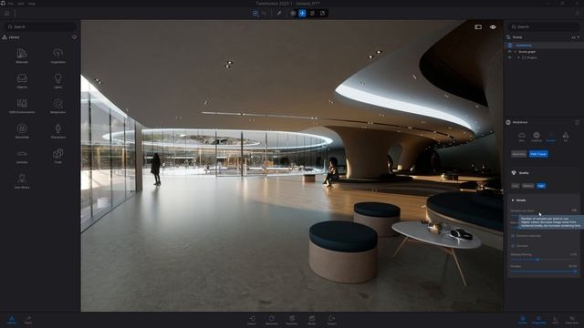Select the scale tool in top toolbar
This screenshot has height=328, width=584.
pos(322,13)
